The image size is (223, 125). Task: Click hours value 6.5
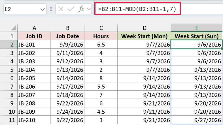pos(101,45)
